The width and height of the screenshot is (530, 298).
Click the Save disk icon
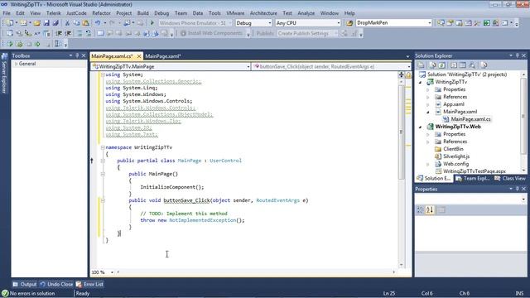[46, 23]
